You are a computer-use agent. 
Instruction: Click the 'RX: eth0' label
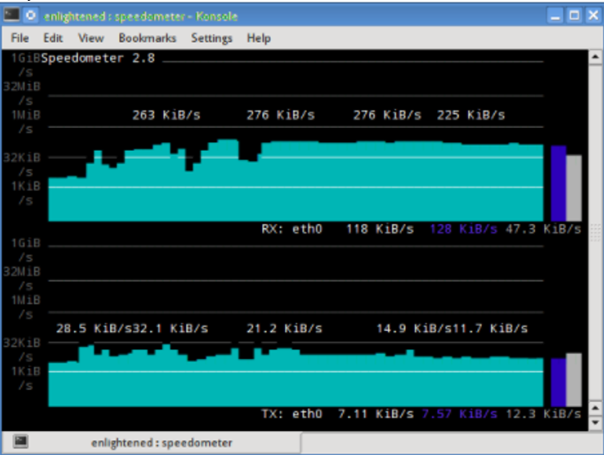pyautogui.click(x=292, y=229)
